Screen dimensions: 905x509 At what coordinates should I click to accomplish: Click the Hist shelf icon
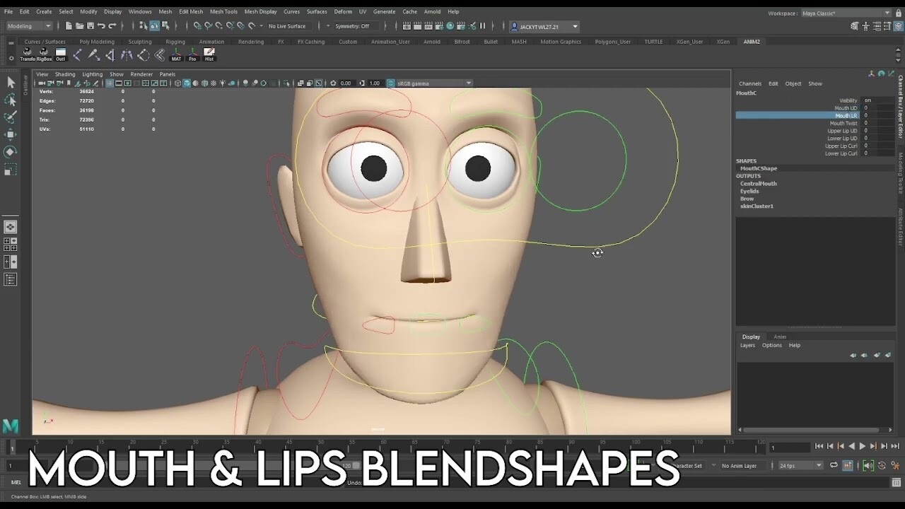coord(209,54)
